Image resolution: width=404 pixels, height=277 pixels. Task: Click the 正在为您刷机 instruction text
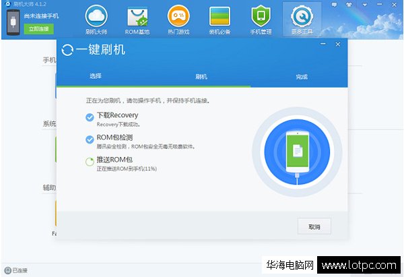pyautogui.click(x=147, y=100)
